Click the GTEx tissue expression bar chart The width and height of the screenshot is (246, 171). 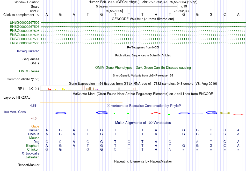89,88
